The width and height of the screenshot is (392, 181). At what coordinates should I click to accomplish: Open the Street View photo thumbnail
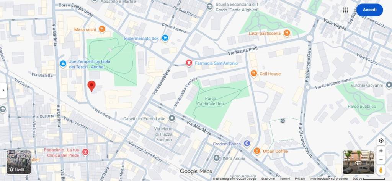click(358, 162)
